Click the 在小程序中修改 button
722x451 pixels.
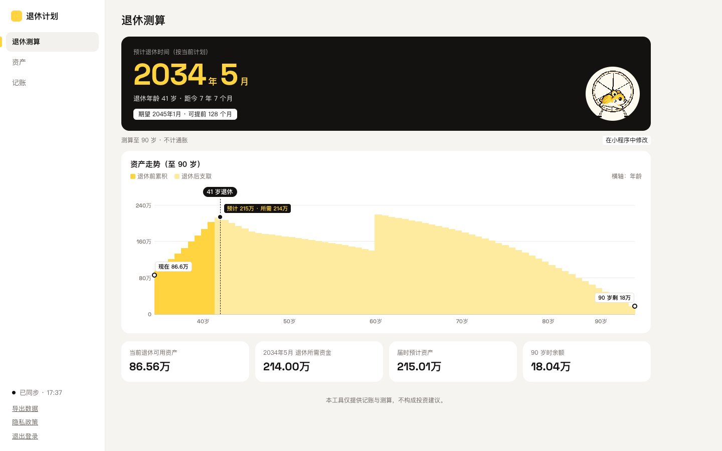[627, 140]
